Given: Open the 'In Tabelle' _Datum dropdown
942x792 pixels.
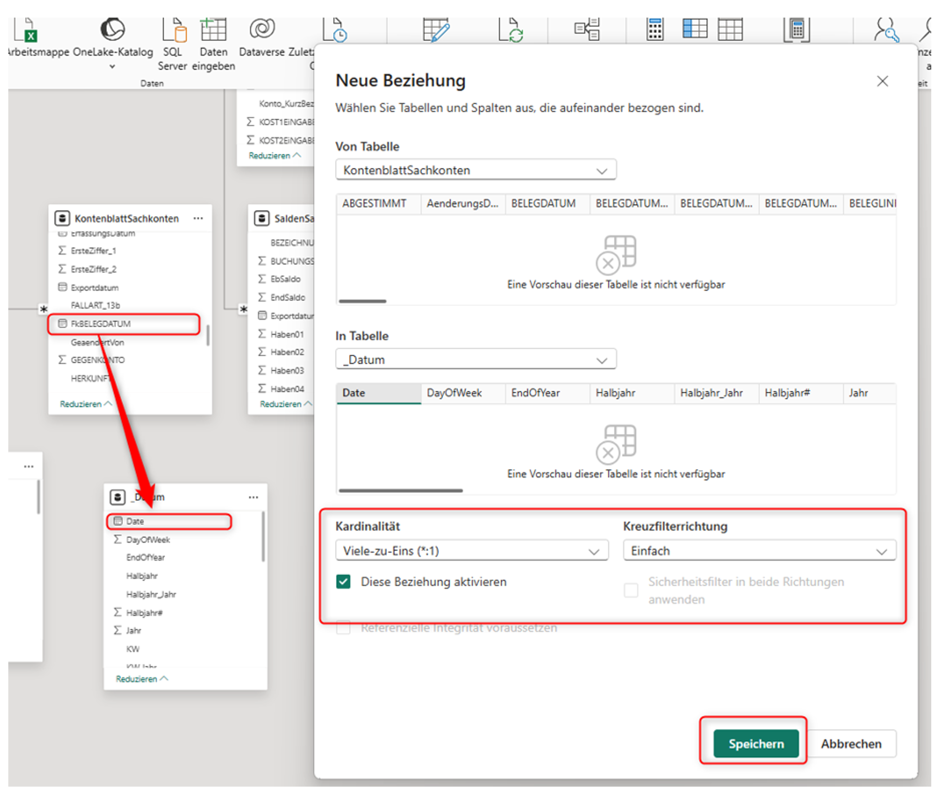Looking at the screenshot, I should pyautogui.click(x=476, y=360).
